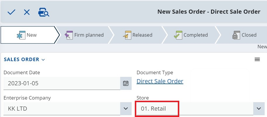Choose the Closed state
This screenshot has width=267, height=117.
click(244, 35)
